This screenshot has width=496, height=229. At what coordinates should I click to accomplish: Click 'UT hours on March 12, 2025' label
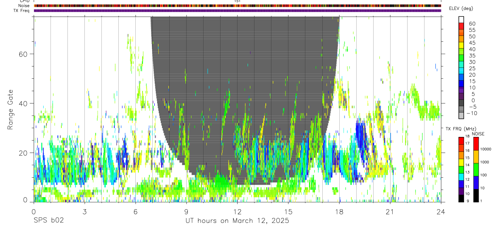click(x=237, y=221)
